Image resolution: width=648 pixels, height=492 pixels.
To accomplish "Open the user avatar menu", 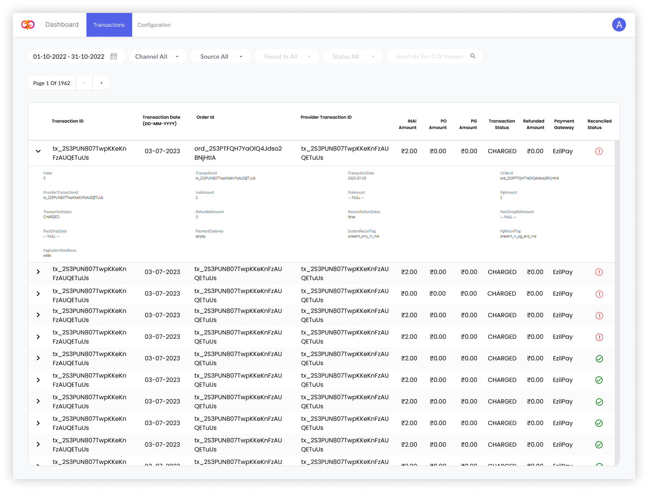I will tap(619, 25).
